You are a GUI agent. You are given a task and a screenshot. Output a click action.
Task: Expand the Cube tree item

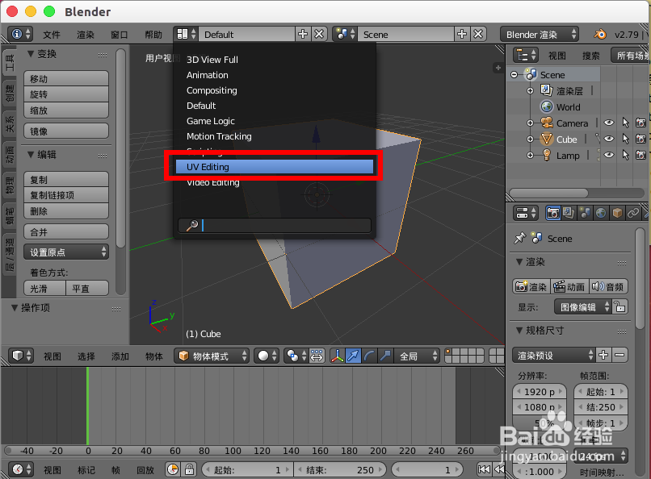point(530,140)
